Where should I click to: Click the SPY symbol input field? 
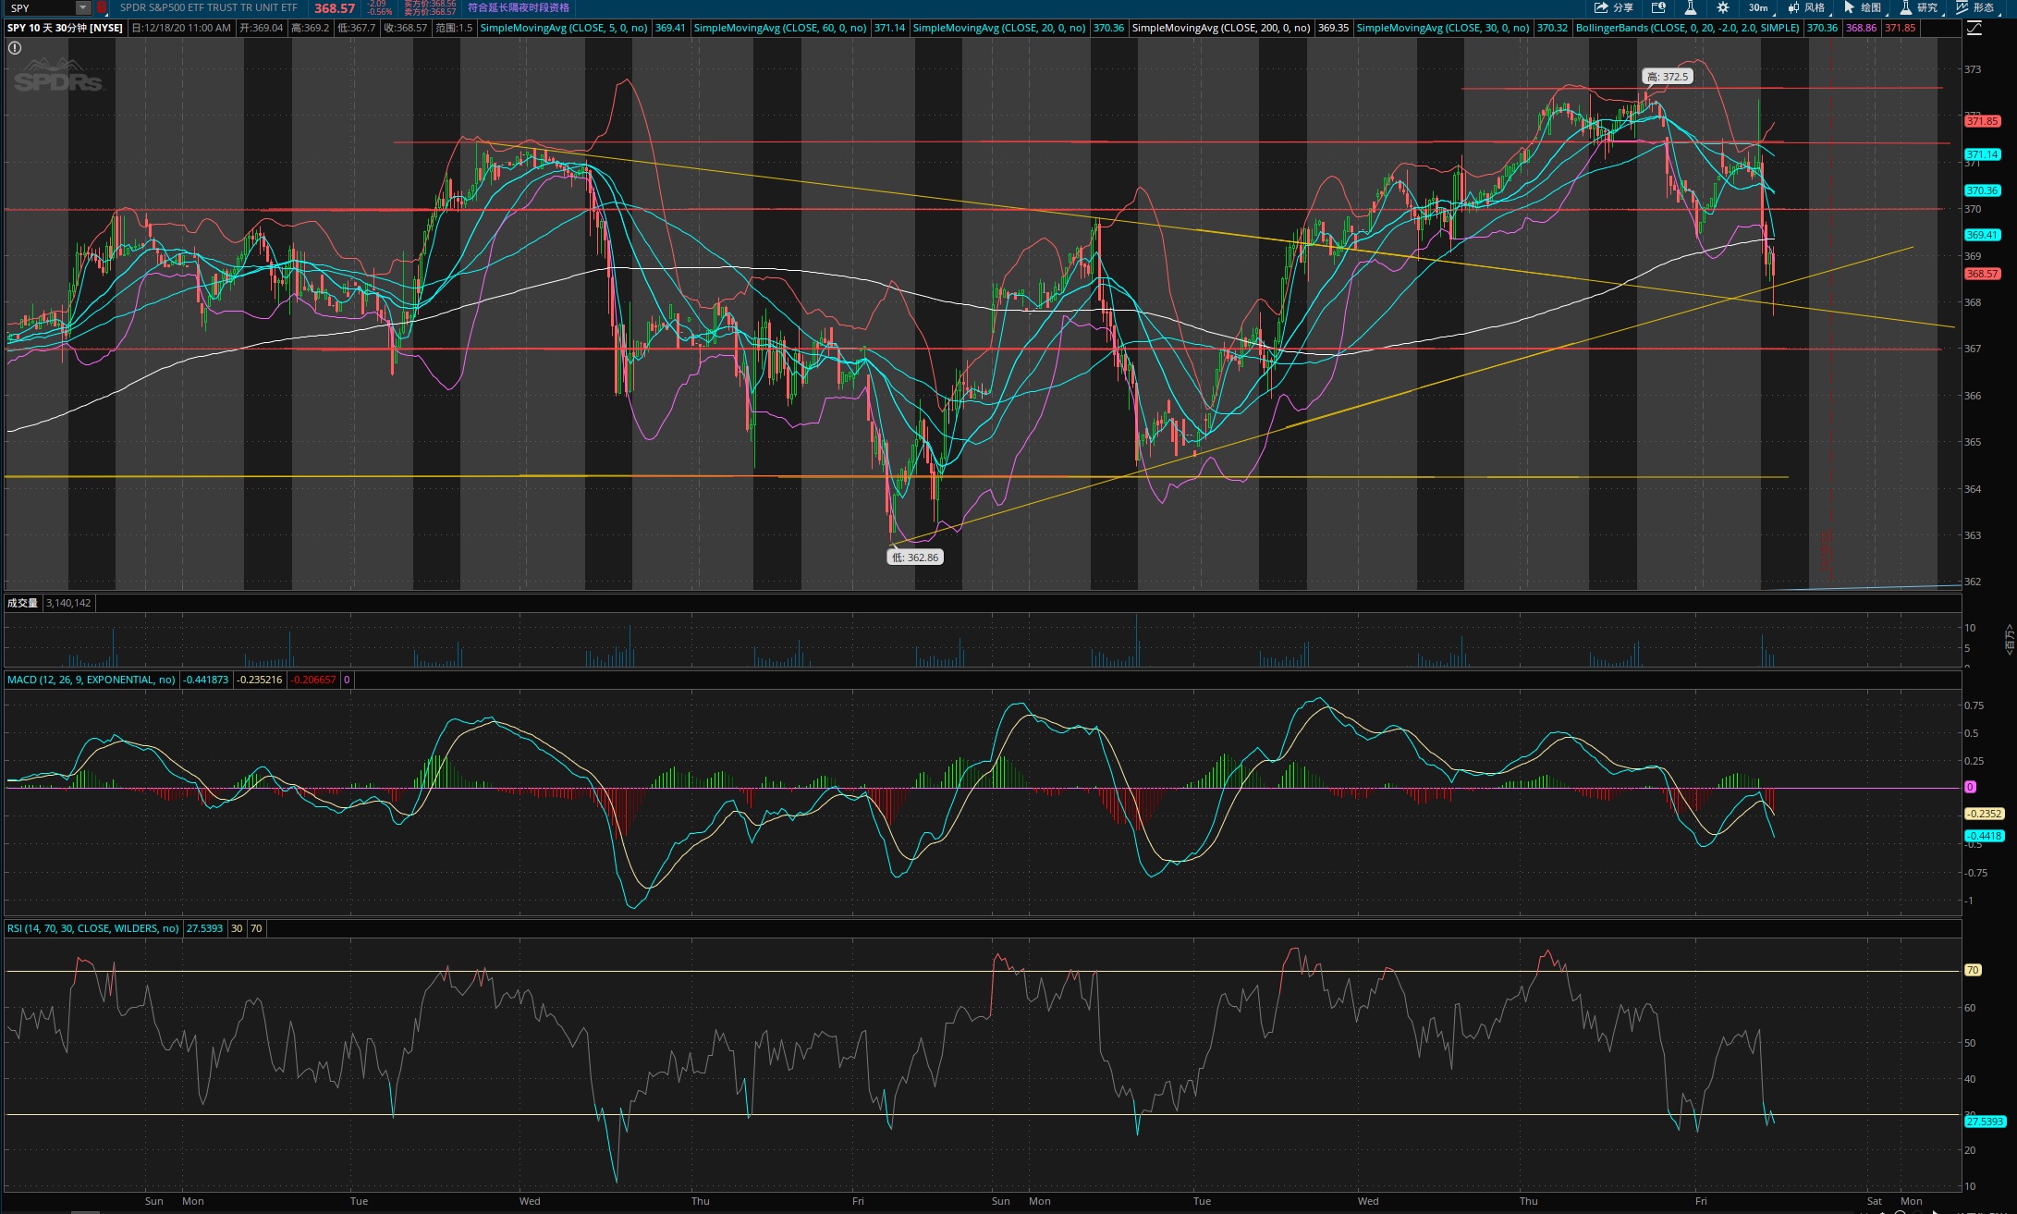pos(41,7)
